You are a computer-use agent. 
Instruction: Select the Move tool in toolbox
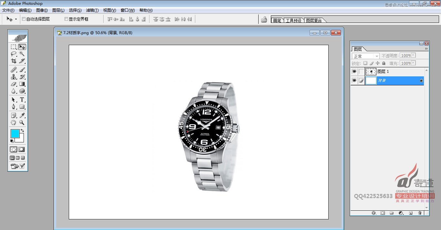click(22, 47)
